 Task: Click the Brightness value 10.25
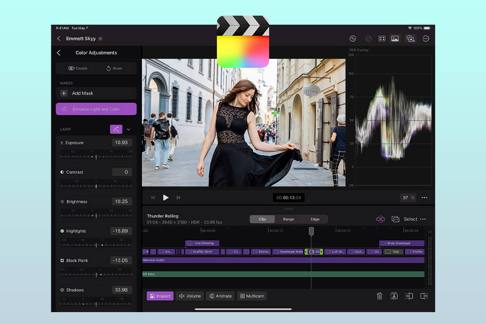click(x=121, y=201)
